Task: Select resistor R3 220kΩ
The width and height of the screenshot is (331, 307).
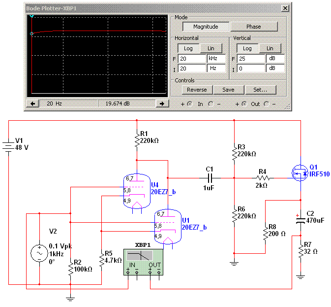Action: tap(234, 153)
